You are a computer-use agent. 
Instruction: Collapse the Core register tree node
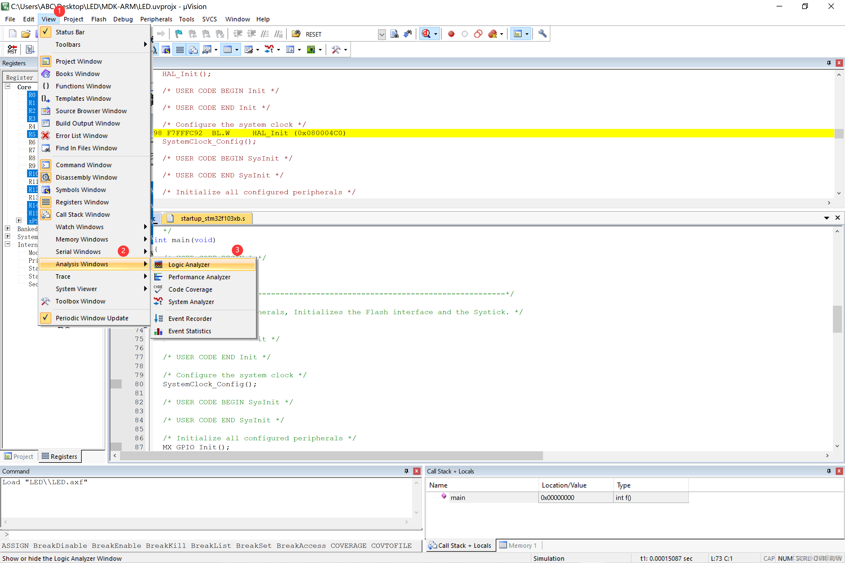coord(8,86)
